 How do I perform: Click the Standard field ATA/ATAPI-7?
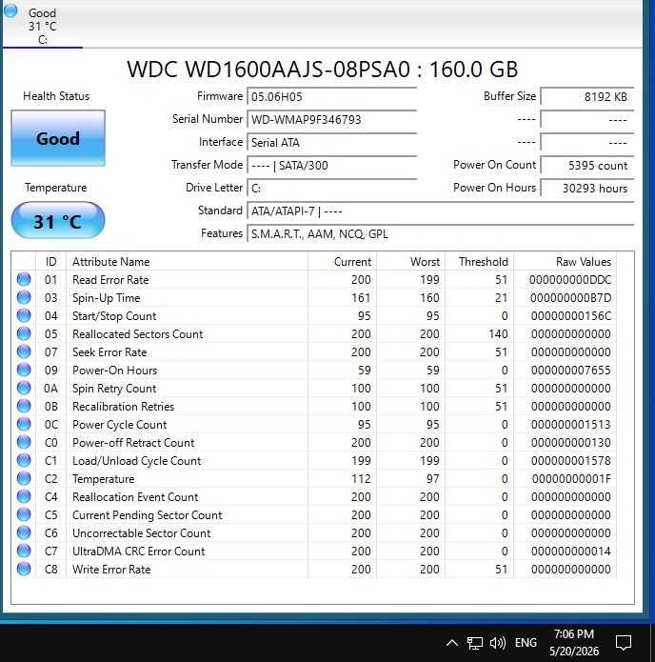pos(440,211)
